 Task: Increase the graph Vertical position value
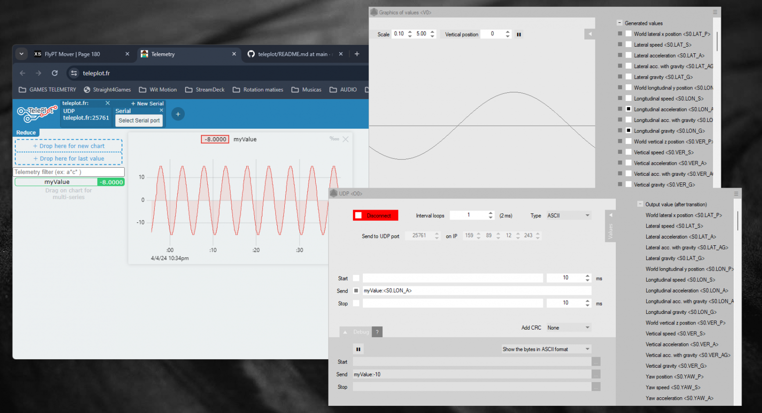point(508,32)
